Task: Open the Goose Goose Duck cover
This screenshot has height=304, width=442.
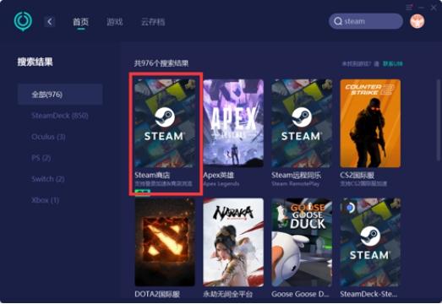Action: click(x=302, y=242)
